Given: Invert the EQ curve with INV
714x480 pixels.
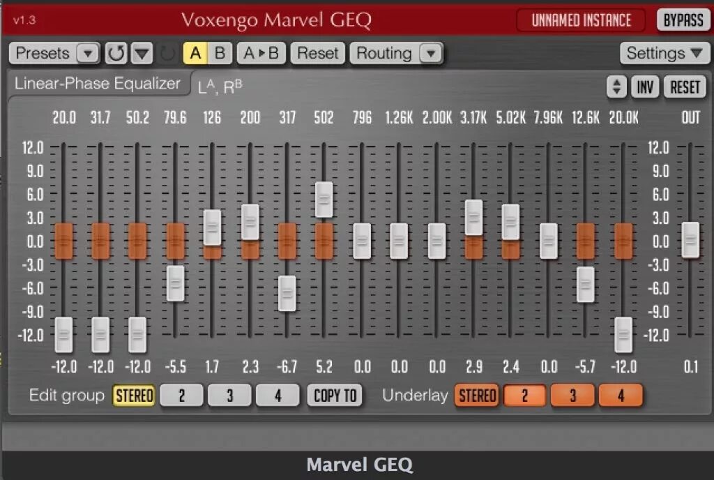Looking at the screenshot, I should [x=645, y=87].
